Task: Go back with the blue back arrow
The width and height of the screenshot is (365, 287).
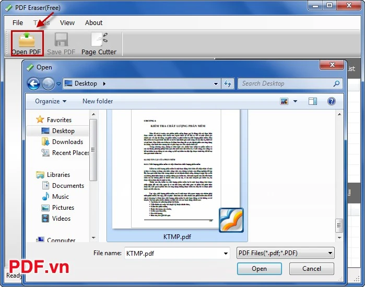Action: [33, 83]
